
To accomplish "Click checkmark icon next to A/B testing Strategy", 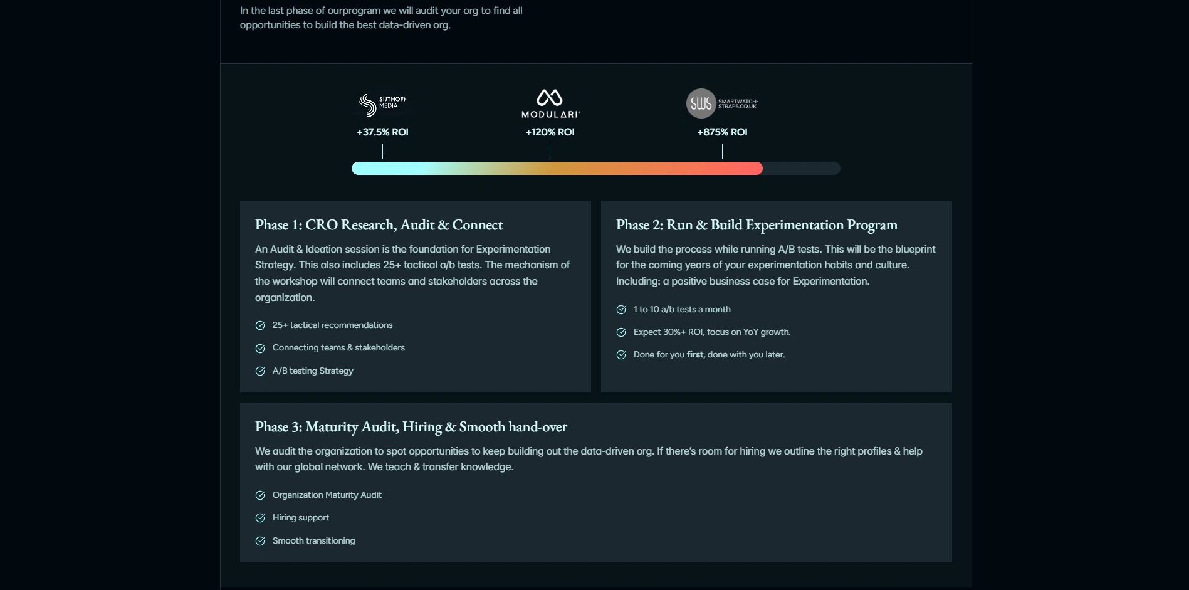I will tap(260, 371).
